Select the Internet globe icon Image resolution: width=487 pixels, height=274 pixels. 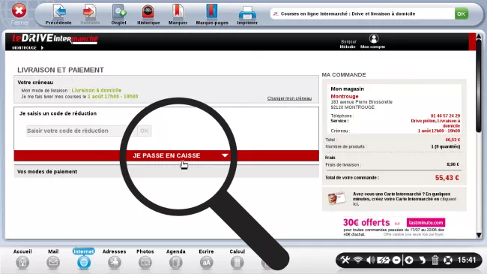84,263
